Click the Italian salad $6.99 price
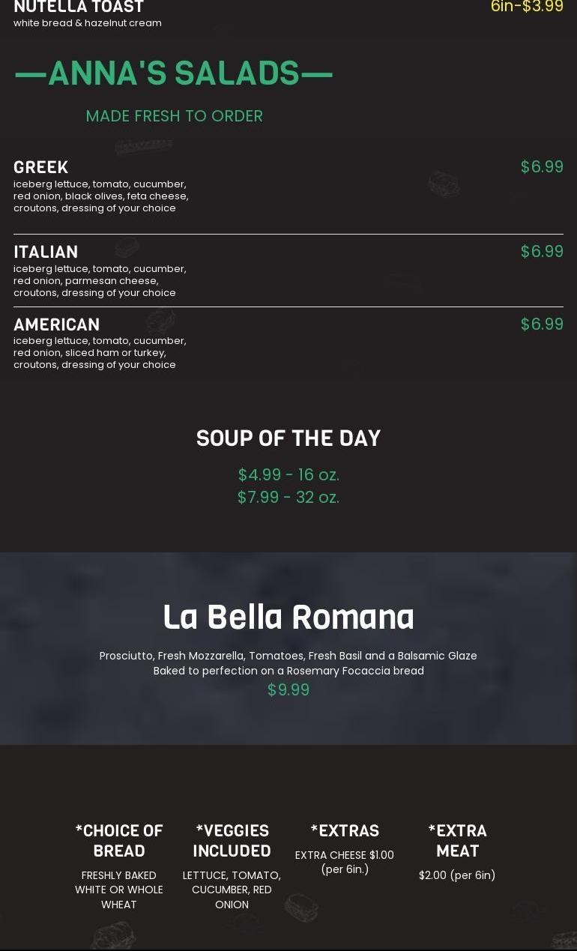577x951 pixels. (542, 252)
